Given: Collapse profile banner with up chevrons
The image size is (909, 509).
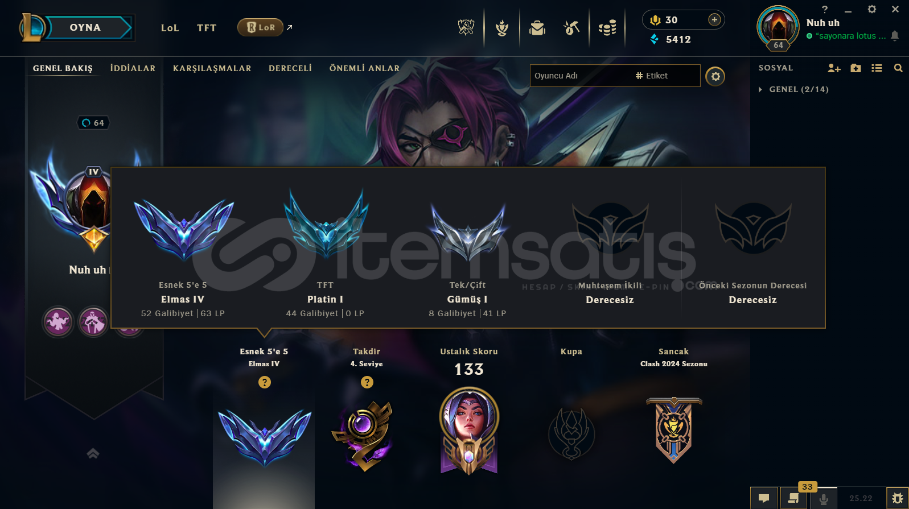Looking at the screenshot, I should pyautogui.click(x=93, y=453).
